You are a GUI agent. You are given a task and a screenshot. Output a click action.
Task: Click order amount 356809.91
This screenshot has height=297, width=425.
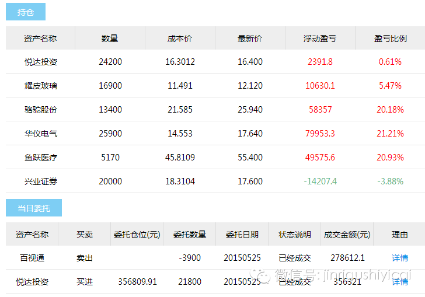click(x=137, y=282)
